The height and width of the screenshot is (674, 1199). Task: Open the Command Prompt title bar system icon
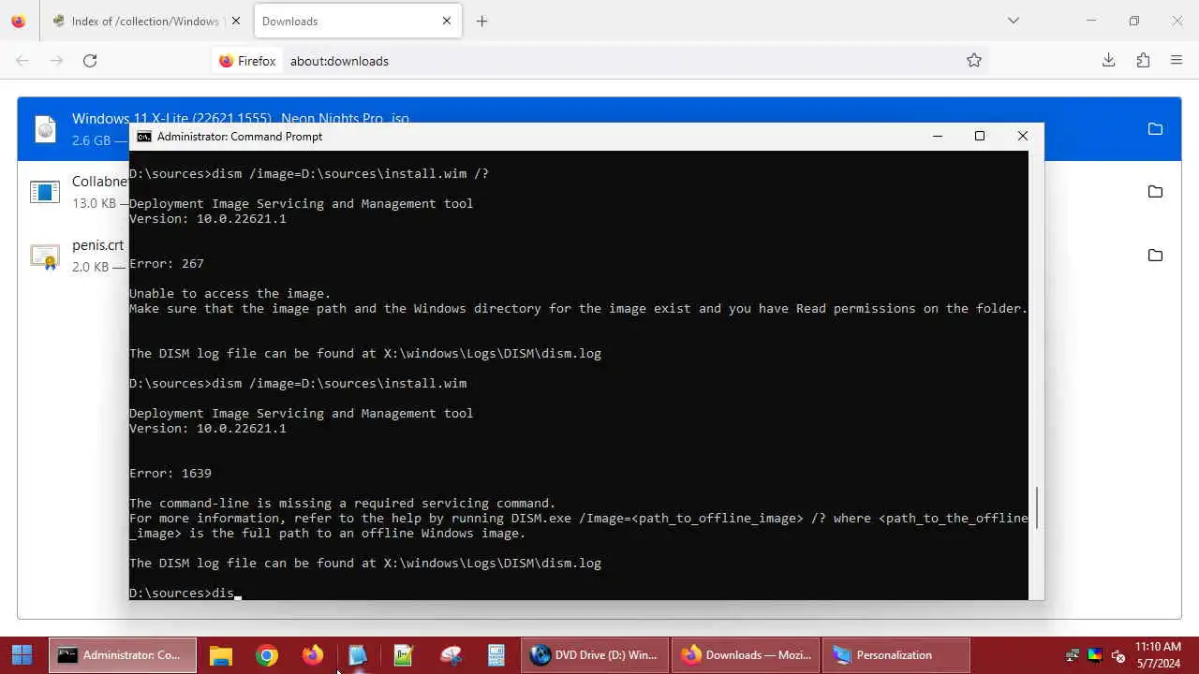(x=143, y=137)
